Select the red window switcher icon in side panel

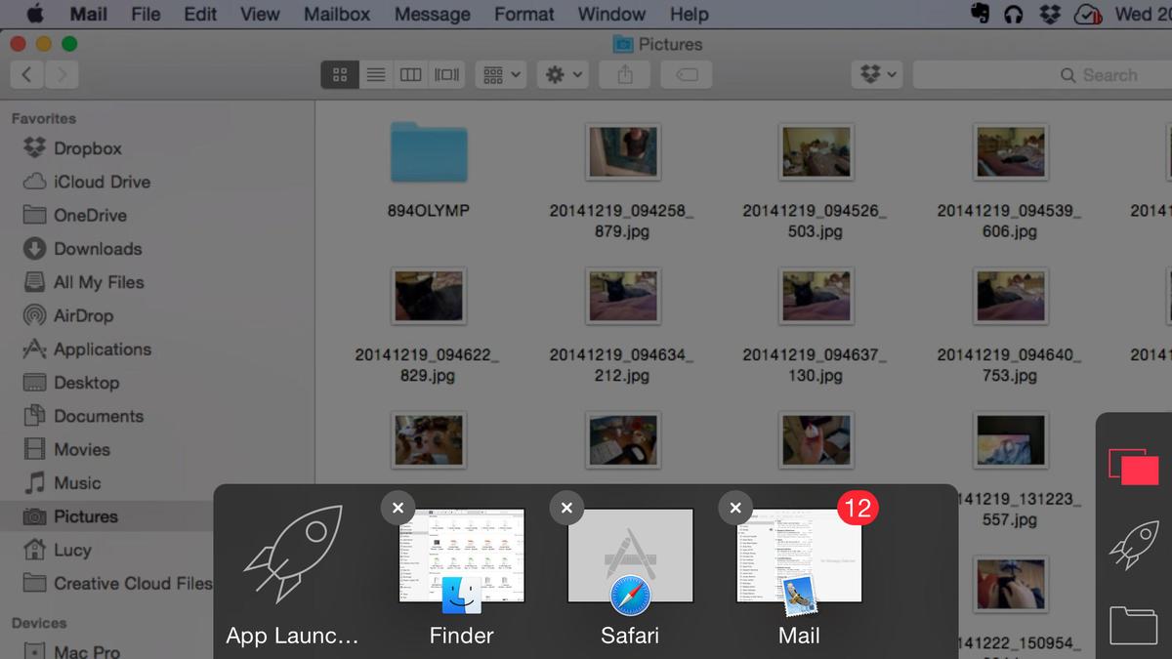coord(1133,466)
